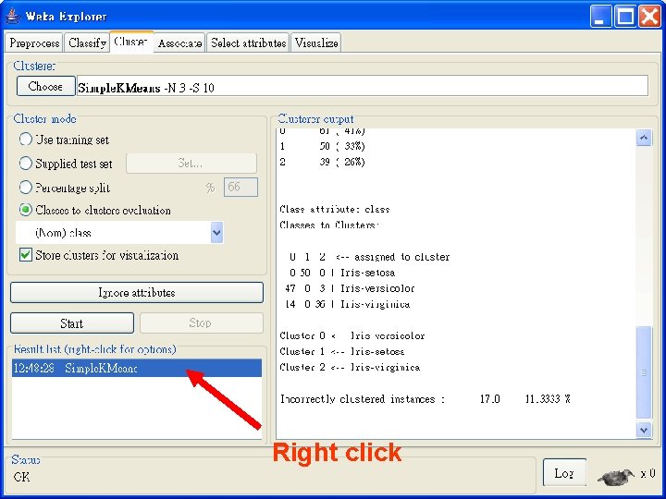Minimize the Weka Explorer window
The width and height of the screenshot is (666, 499).
(600, 16)
